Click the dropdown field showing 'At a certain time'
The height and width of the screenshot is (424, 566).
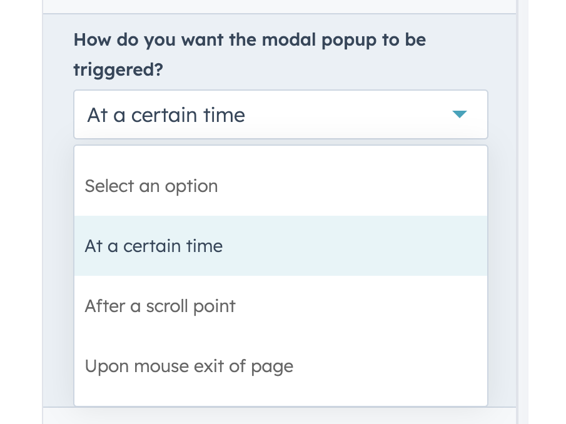[280, 114]
